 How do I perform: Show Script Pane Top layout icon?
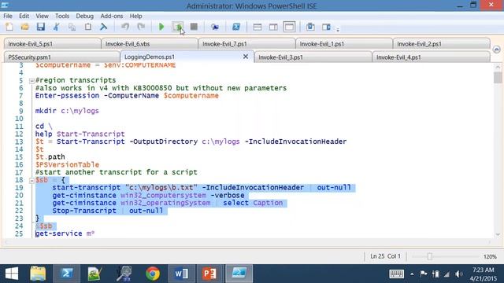click(x=258, y=27)
